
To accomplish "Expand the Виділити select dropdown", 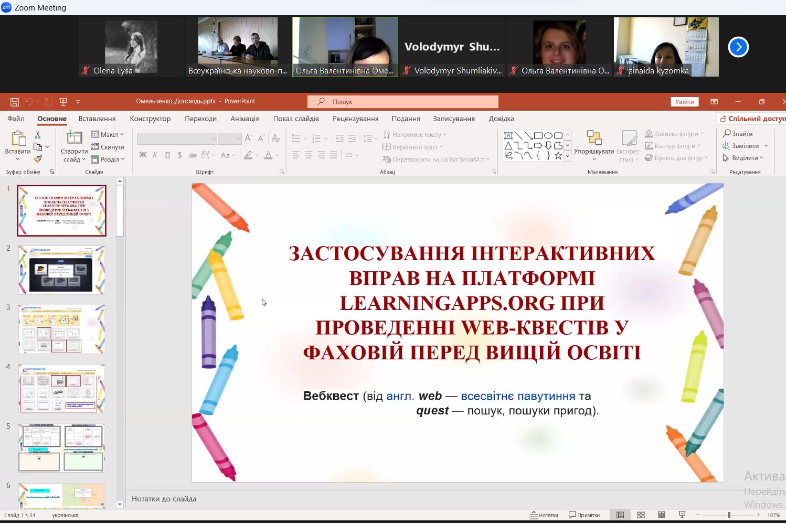I will 743,158.
